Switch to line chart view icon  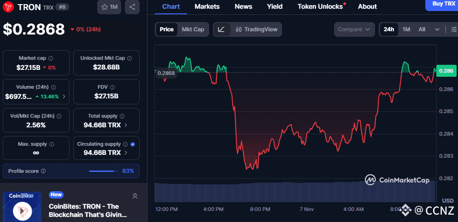tap(221, 29)
